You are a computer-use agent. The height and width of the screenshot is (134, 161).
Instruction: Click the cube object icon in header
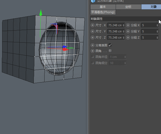click(x=93, y=1)
